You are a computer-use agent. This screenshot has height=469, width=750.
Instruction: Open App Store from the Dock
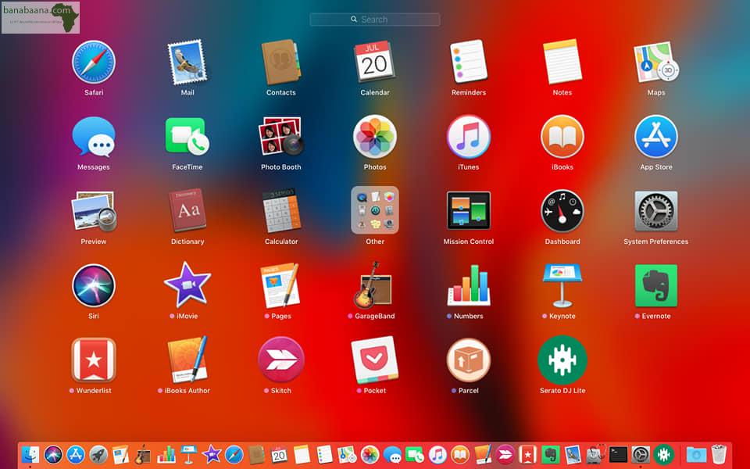click(76, 454)
